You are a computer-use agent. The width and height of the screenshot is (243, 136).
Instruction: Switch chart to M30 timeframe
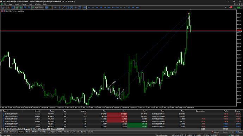[x=117, y=7]
